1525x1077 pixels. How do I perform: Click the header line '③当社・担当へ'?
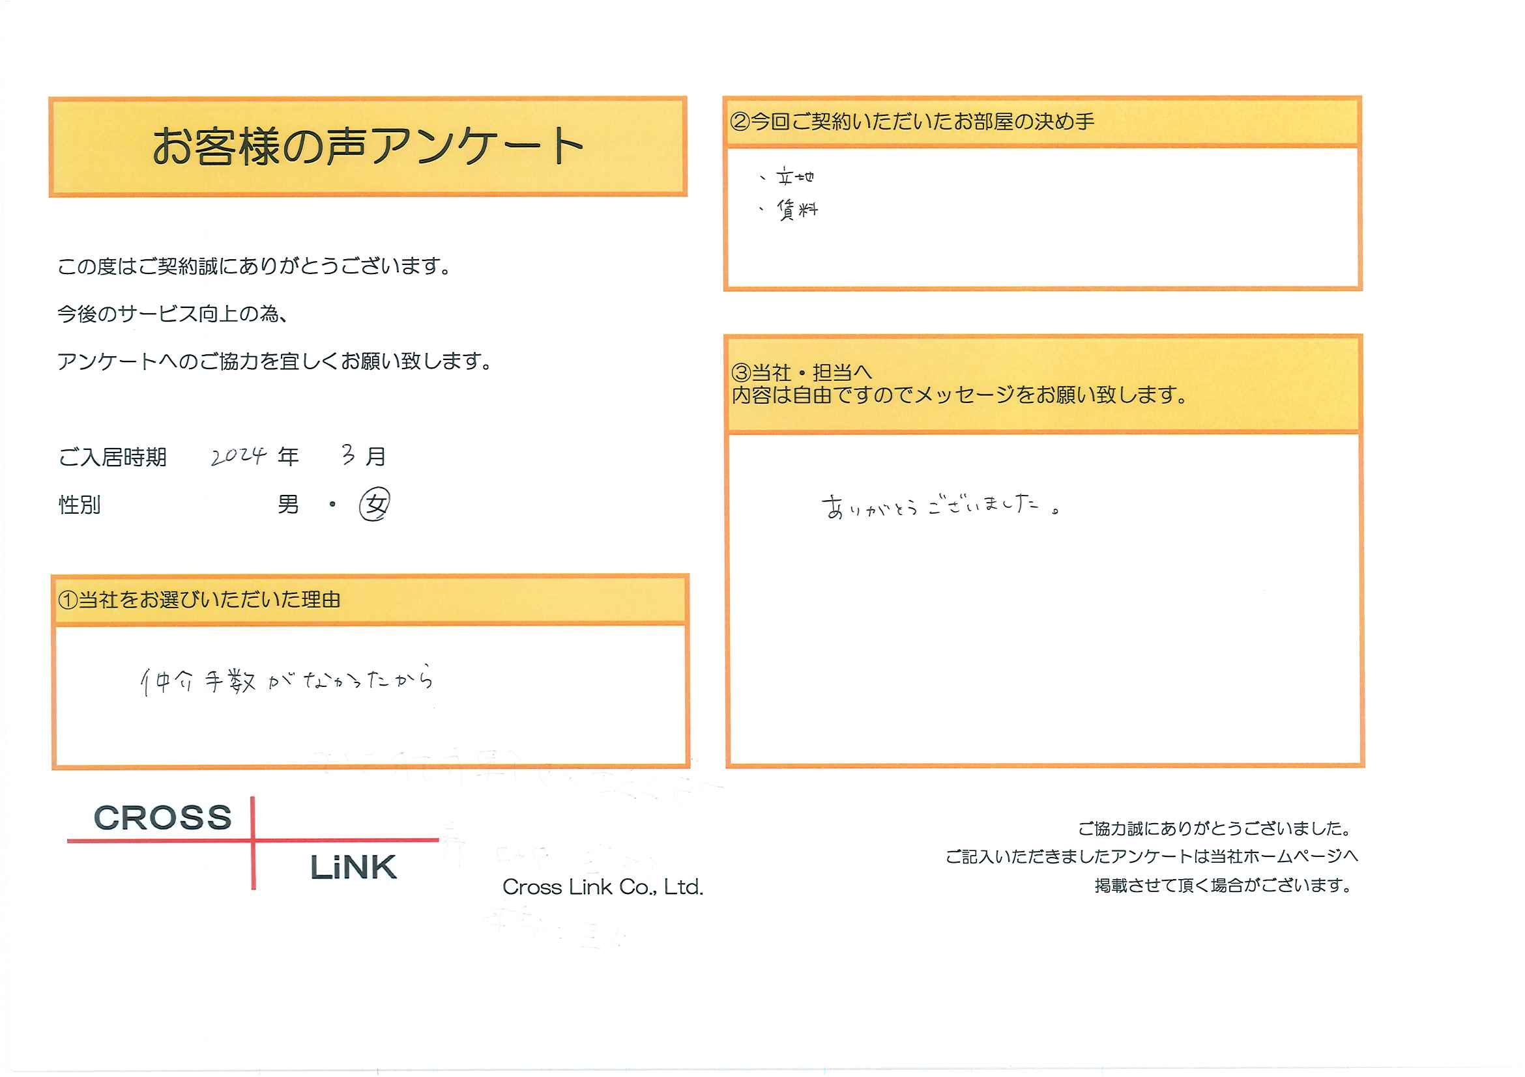tap(801, 373)
